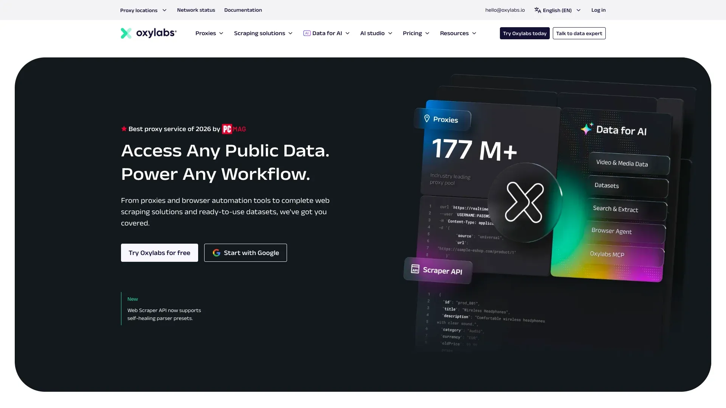Open the Proxy locations dropdown

point(143,10)
